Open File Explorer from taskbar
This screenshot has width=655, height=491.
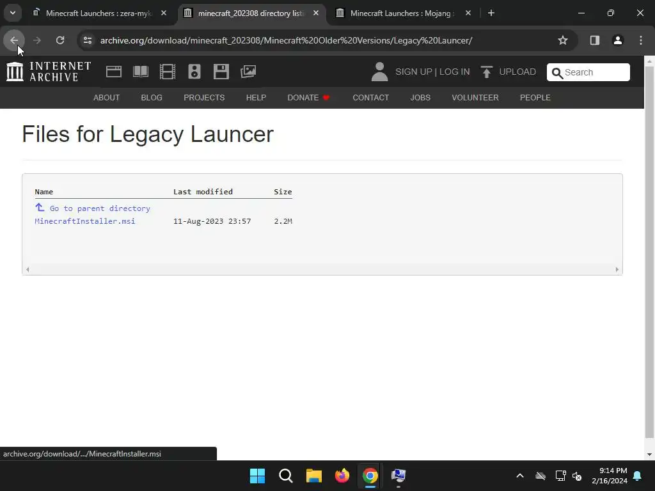(x=313, y=476)
